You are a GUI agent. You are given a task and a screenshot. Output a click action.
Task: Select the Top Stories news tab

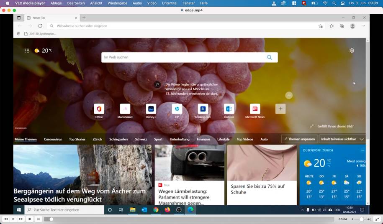point(77,139)
